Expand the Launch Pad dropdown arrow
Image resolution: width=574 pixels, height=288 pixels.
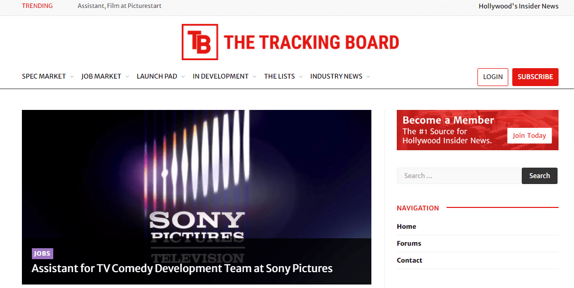click(183, 77)
